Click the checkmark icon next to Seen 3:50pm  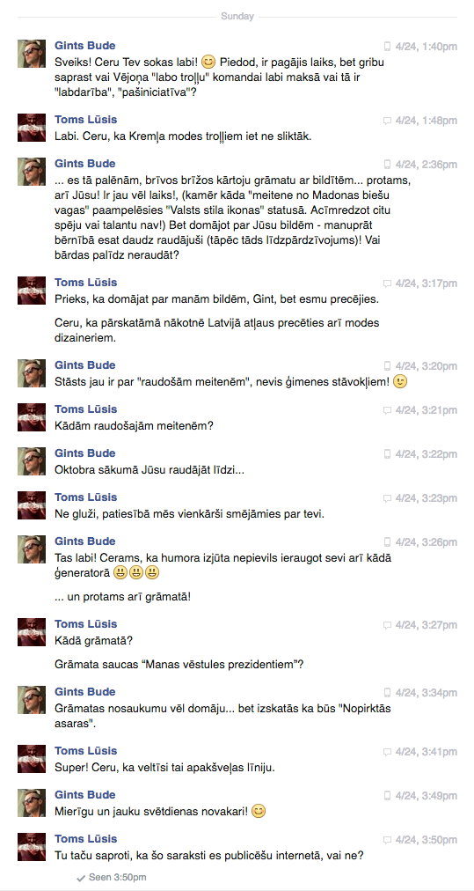[82, 878]
